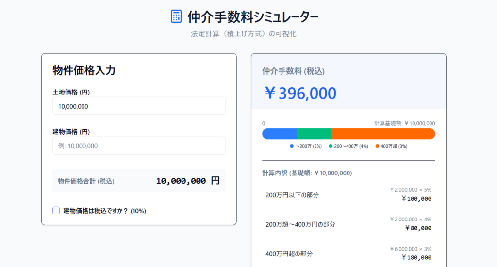Click the orange 400万超 (3%) legend dot

coord(377,146)
